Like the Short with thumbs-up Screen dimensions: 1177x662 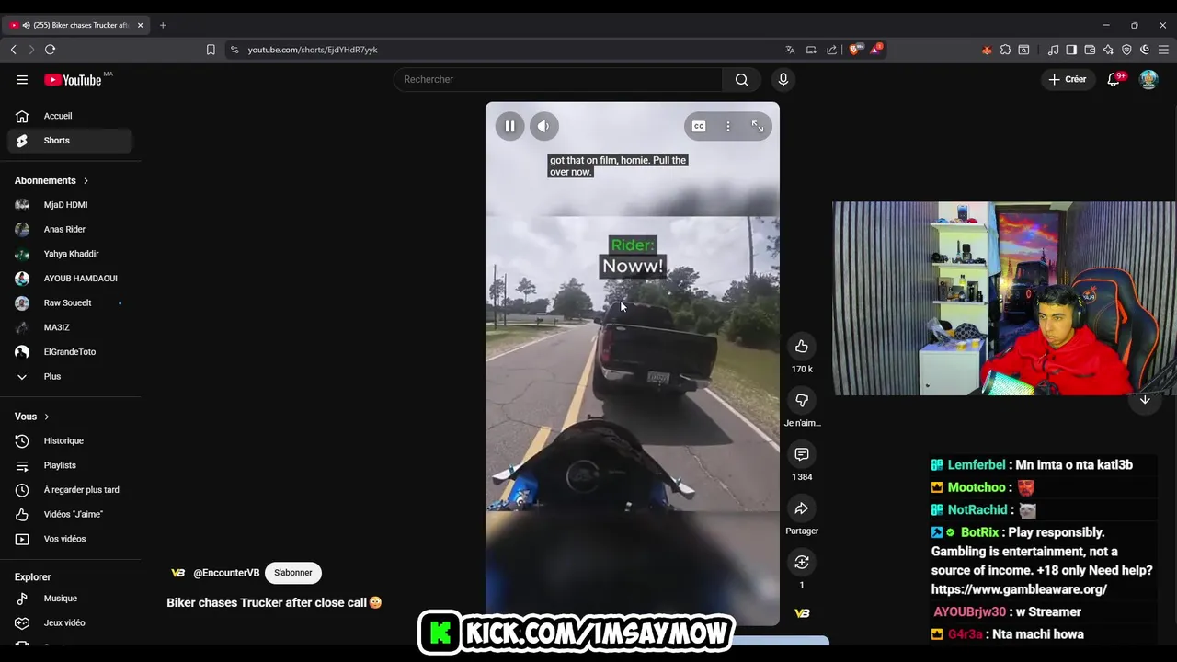(x=802, y=346)
